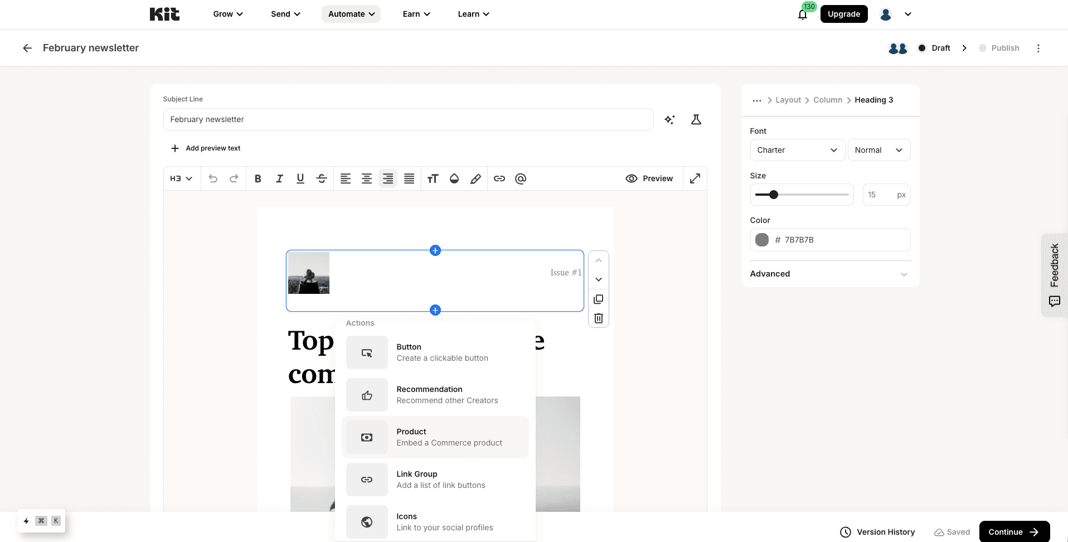This screenshot has height=542, width=1068.
Task: Redo the last edit
Action: pos(234,178)
